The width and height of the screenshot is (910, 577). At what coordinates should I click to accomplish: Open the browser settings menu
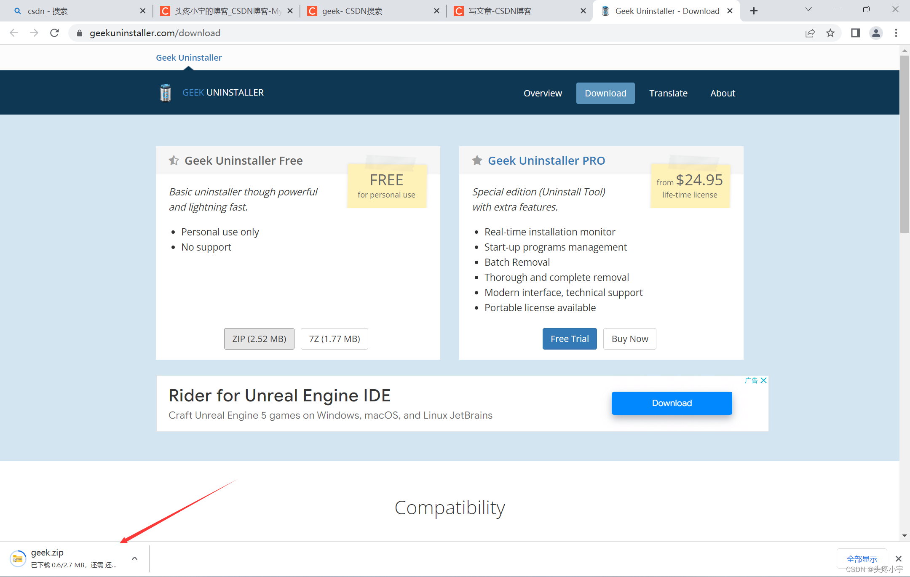[895, 32]
